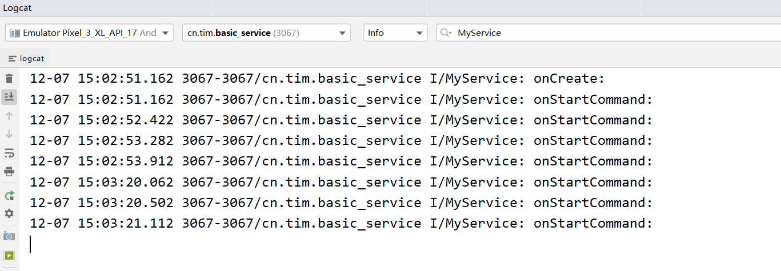Click the down the stack trace arrow

[9, 134]
